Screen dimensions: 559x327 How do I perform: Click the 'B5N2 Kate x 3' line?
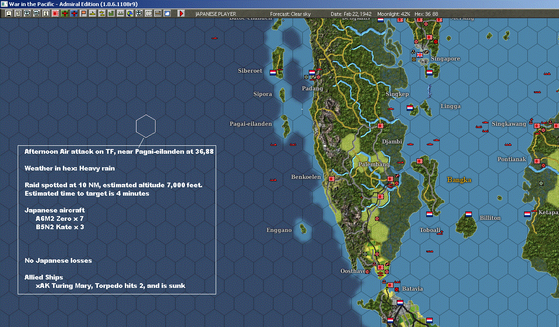point(60,227)
